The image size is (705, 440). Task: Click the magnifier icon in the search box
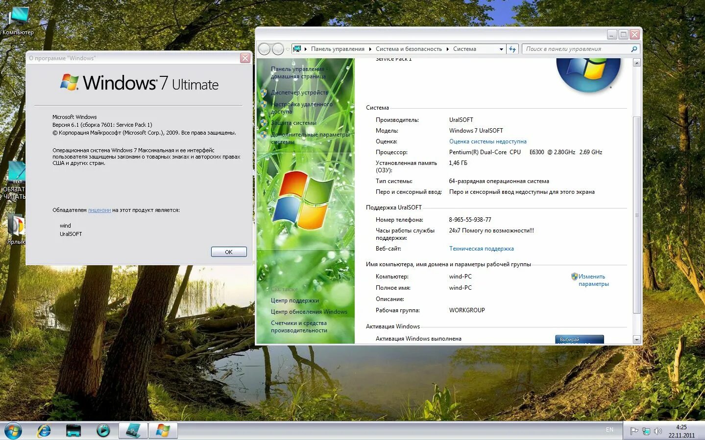634,49
